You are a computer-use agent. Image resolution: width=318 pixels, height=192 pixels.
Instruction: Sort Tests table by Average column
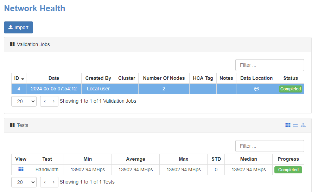click(135, 159)
